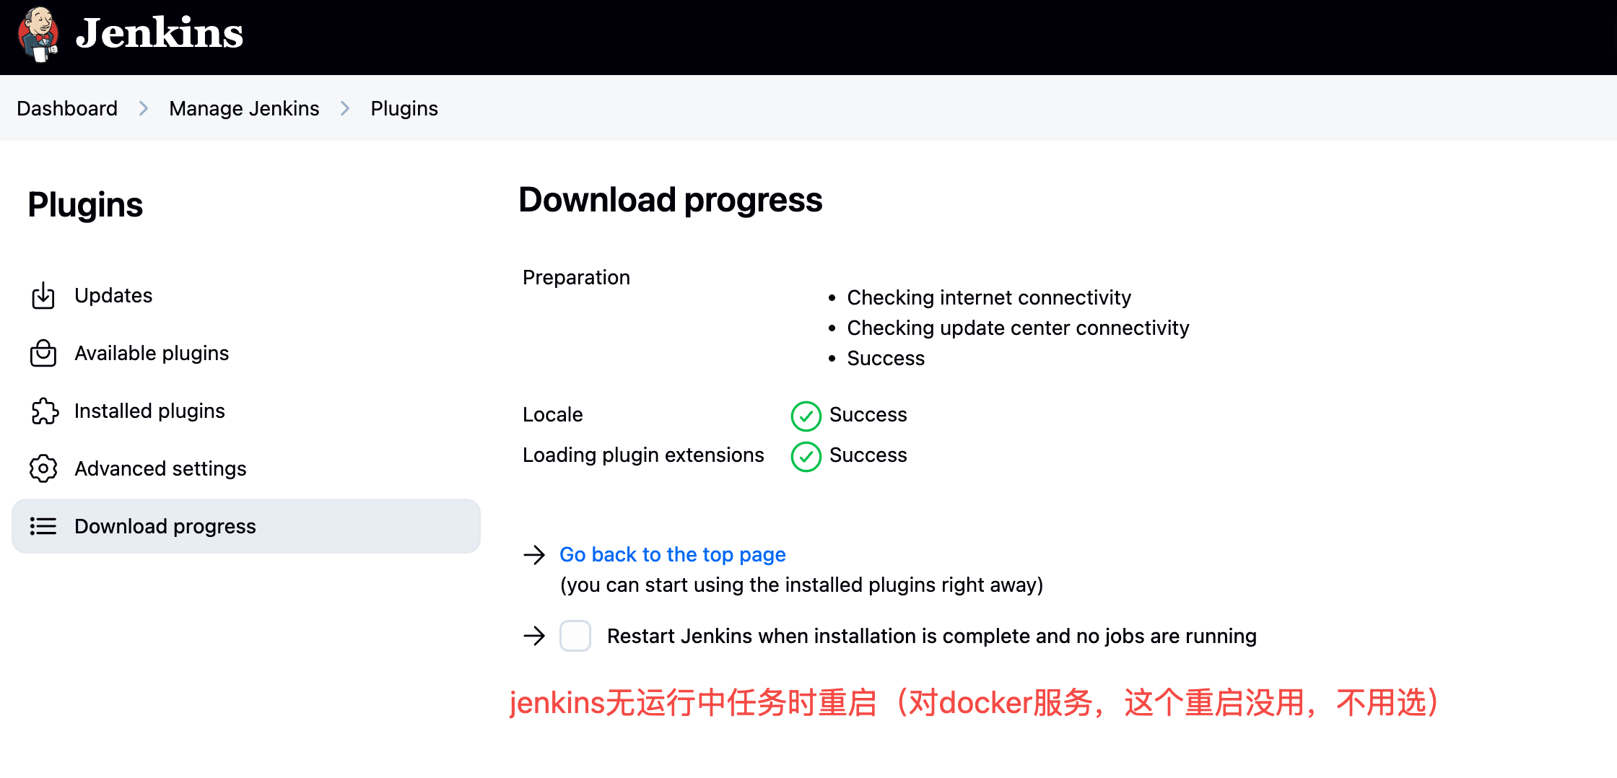
Task: Click Success status next to Locale
Action: (x=868, y=415)
